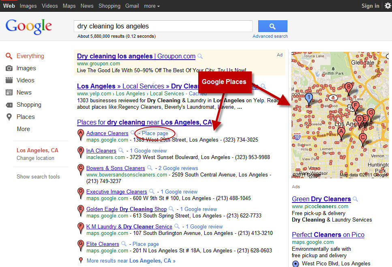The width and height of the screenshot is (392, 267).
Task: Open the settings gear icon
Action: (388, 6)
